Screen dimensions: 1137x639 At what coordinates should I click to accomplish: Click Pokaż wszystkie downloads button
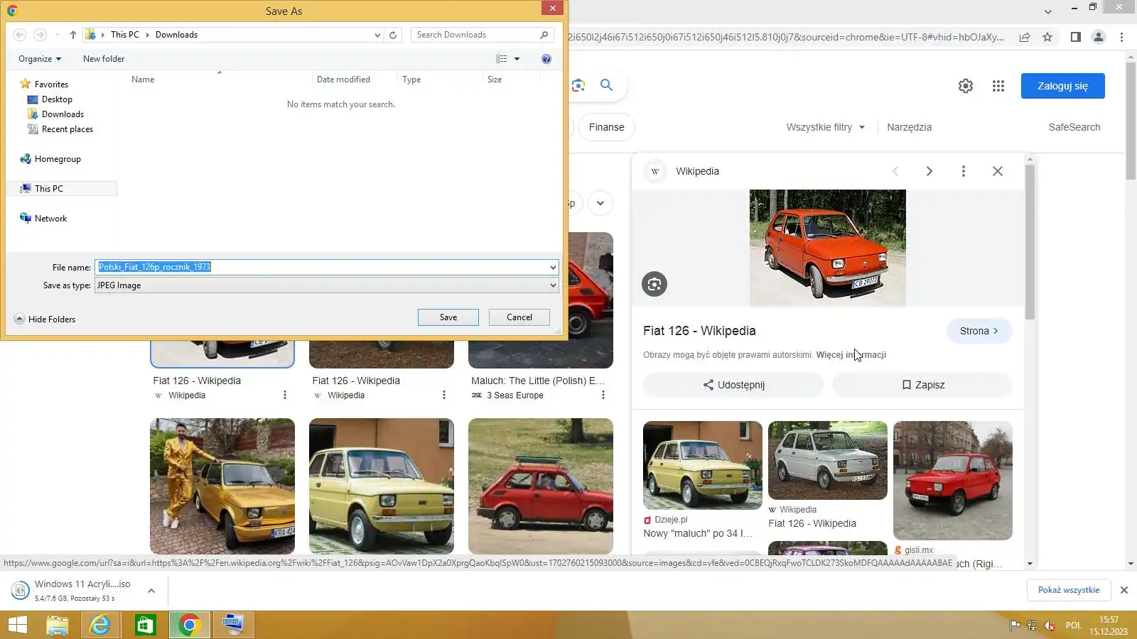click(x=1069, y=590)
